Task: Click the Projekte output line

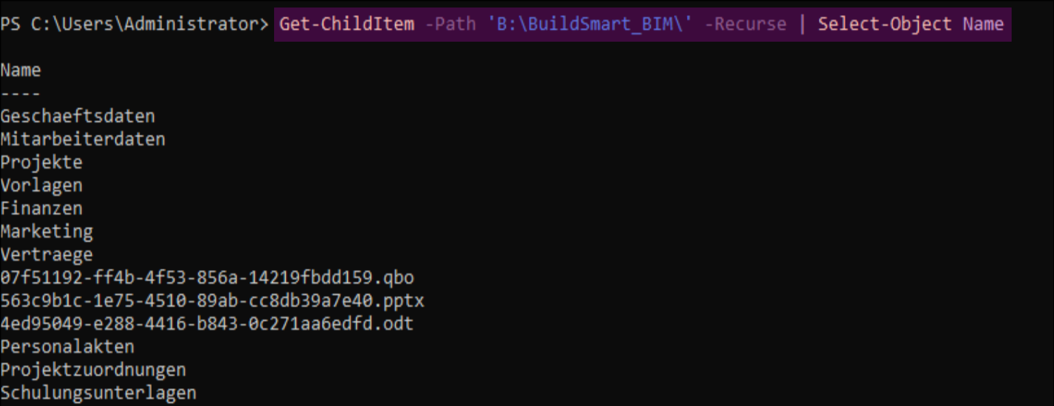Action: pos(41,163)
